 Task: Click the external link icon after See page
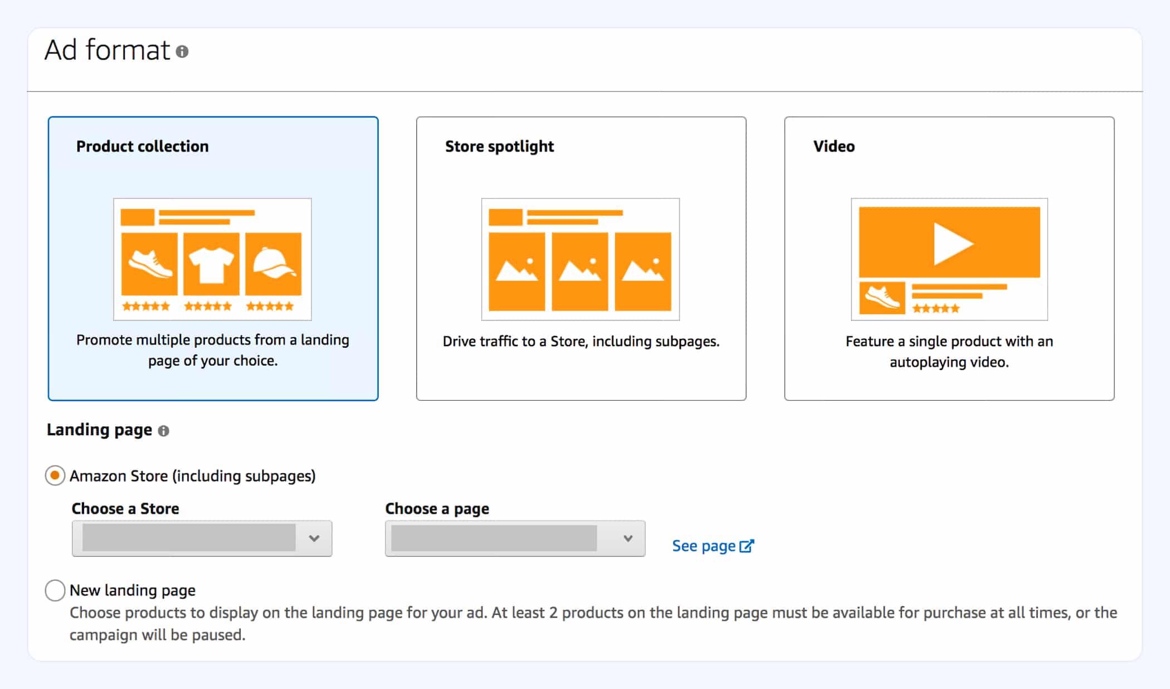747,546
